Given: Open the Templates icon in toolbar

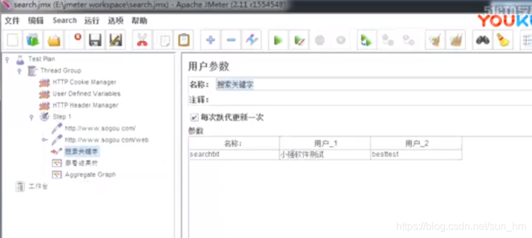Looking at the screenshot, I should click(x=33, y=41).
